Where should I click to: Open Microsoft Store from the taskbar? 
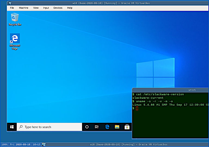tap(127, 127)
